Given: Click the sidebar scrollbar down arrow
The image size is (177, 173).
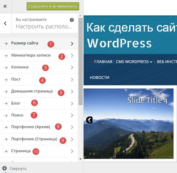Looking at the screenshot, I should click(80, 159).
